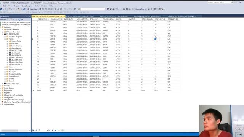Select the Service Broker folder
The image size is (244, 137).
click(14, 76)
